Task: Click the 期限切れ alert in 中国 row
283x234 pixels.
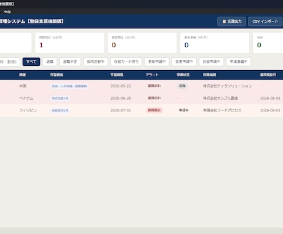Action: [154, 86]
